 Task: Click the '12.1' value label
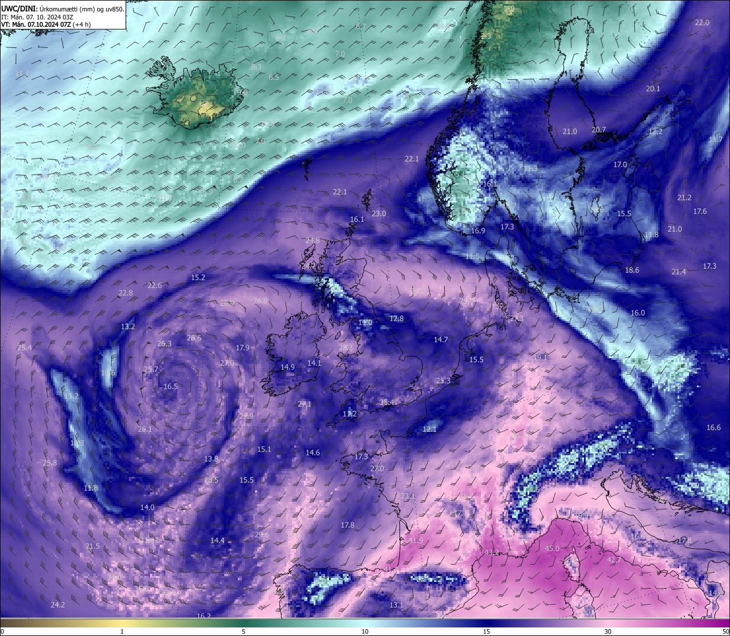429,429
